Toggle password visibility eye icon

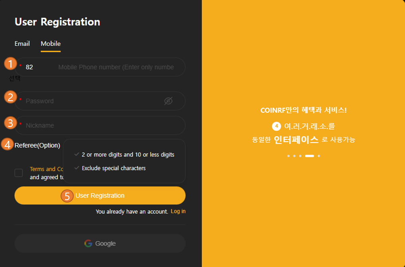[x=168, y=101]
